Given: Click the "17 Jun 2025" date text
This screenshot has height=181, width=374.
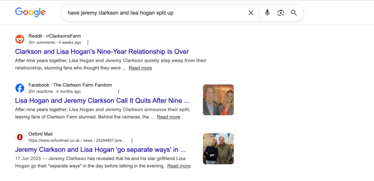Looking at the screenshot, I should click(x=28, y=158).
